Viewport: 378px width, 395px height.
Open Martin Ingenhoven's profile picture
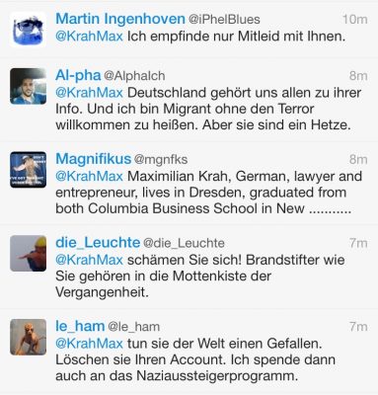tap(28, 30)
